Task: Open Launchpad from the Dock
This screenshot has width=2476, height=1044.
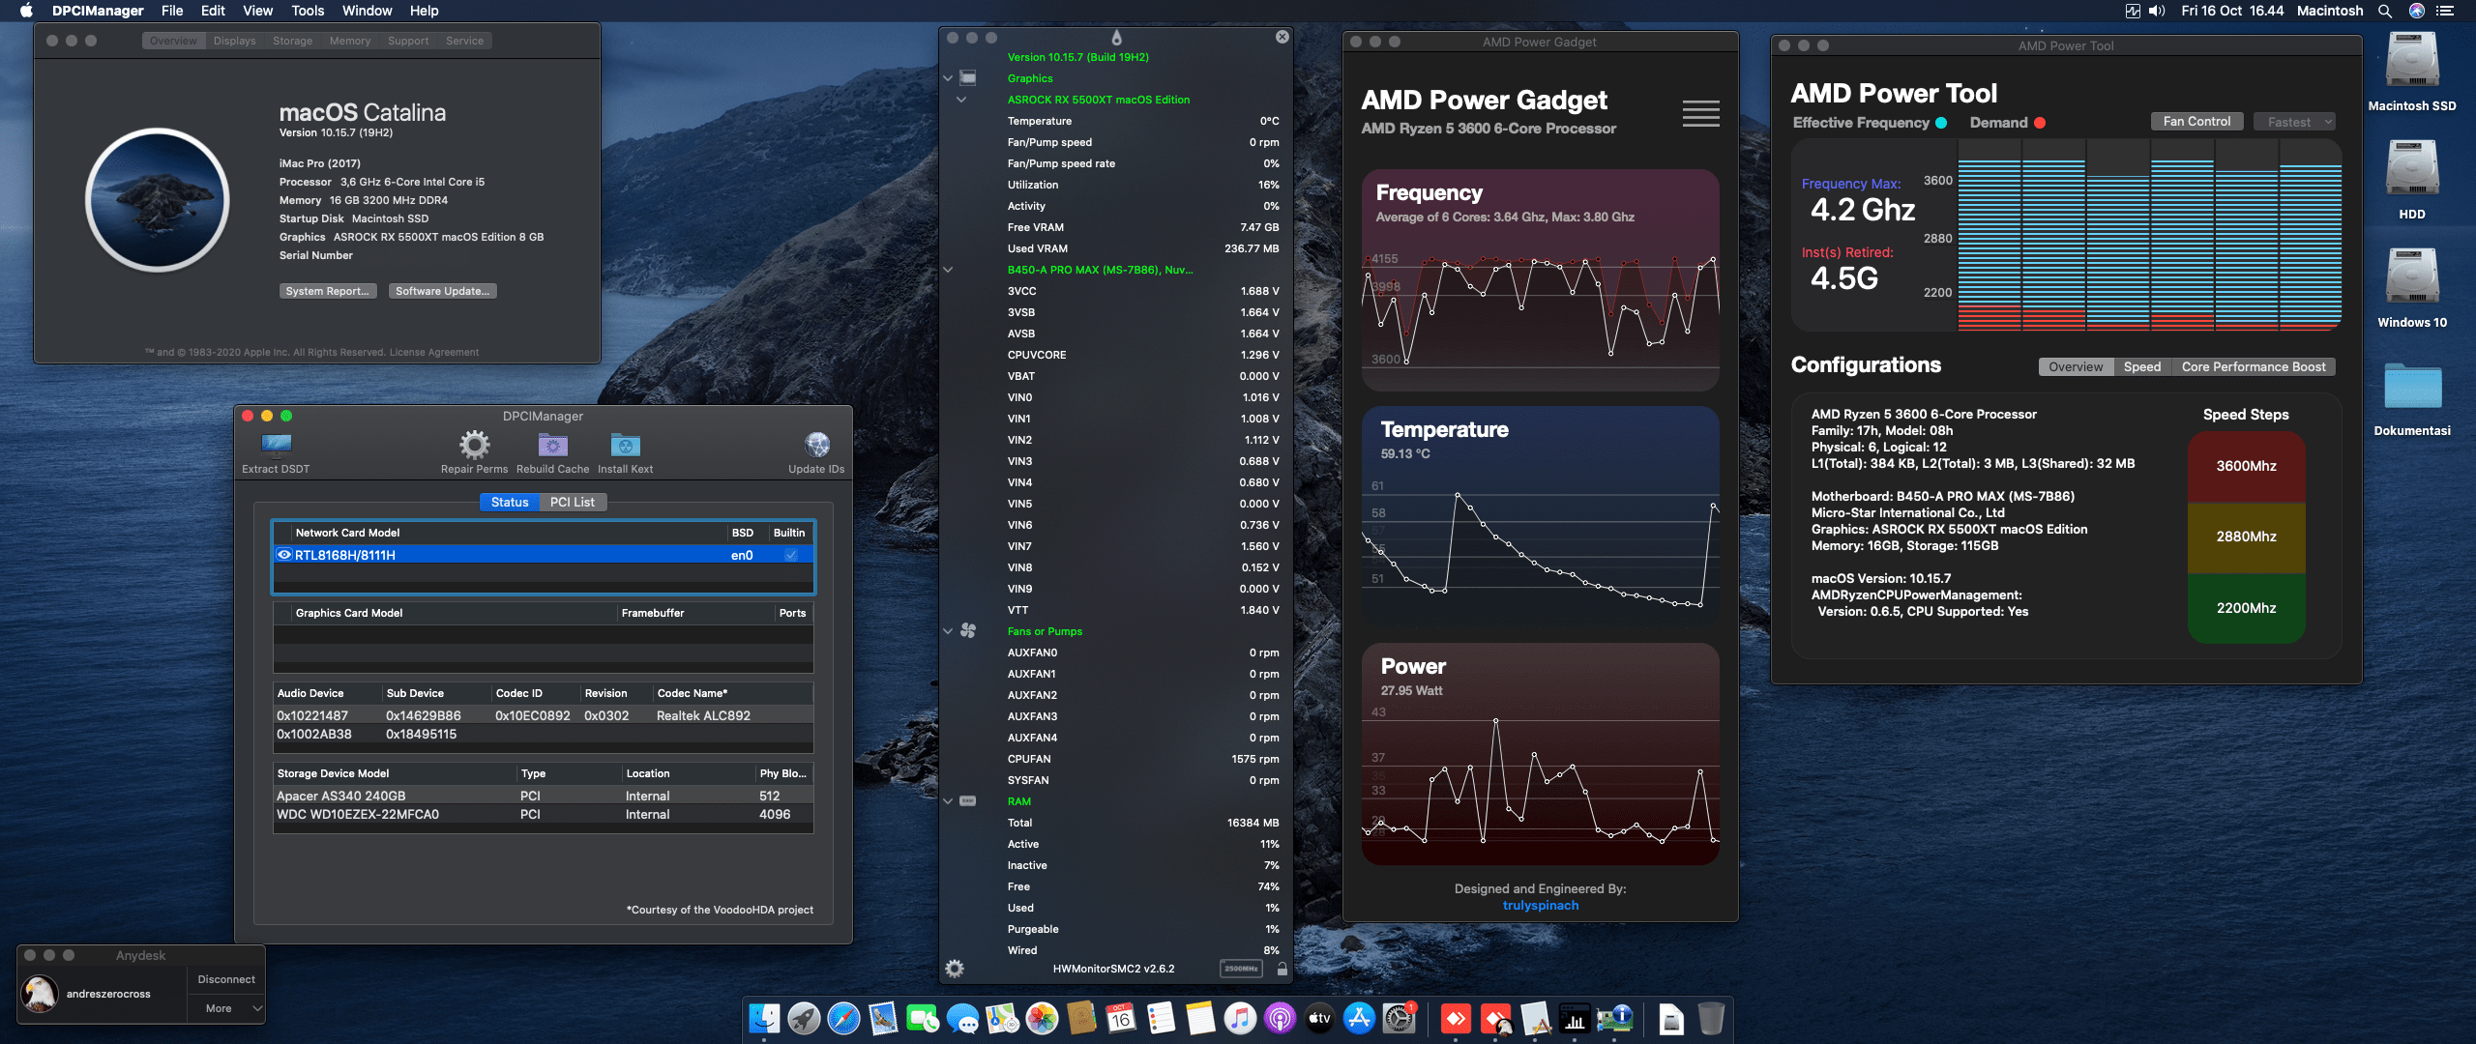Action: [x=804, y=1019]
